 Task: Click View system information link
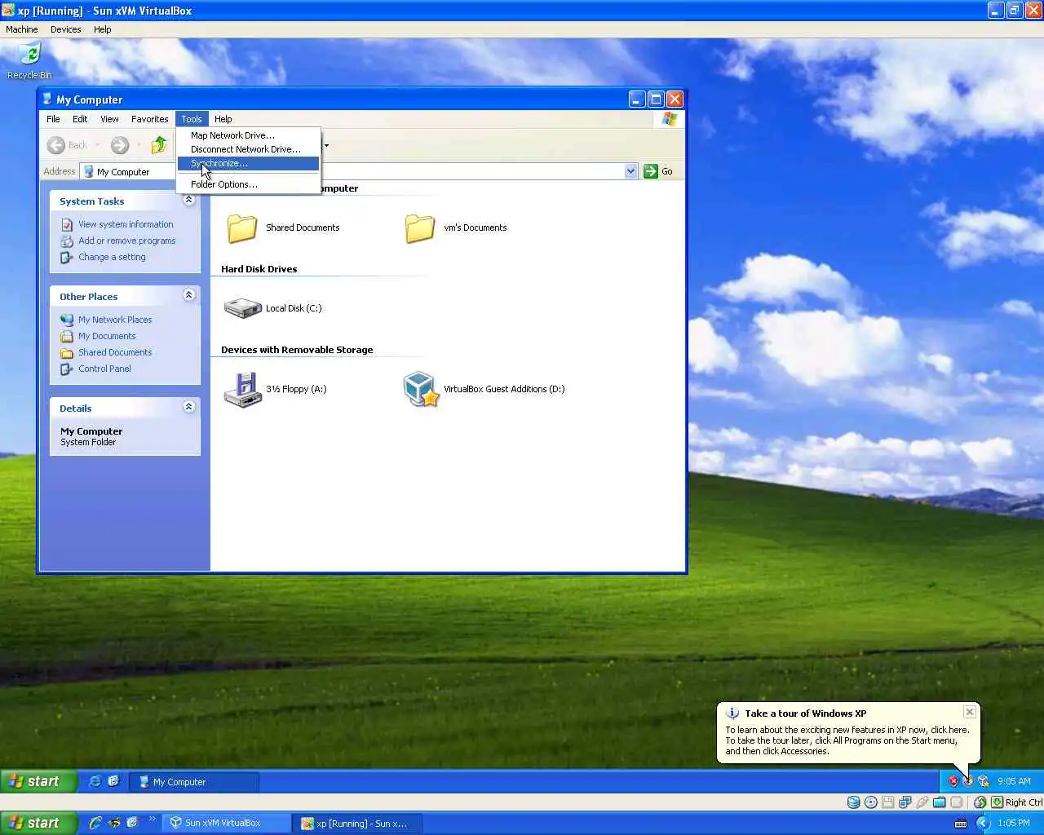(x=126, y=224)
